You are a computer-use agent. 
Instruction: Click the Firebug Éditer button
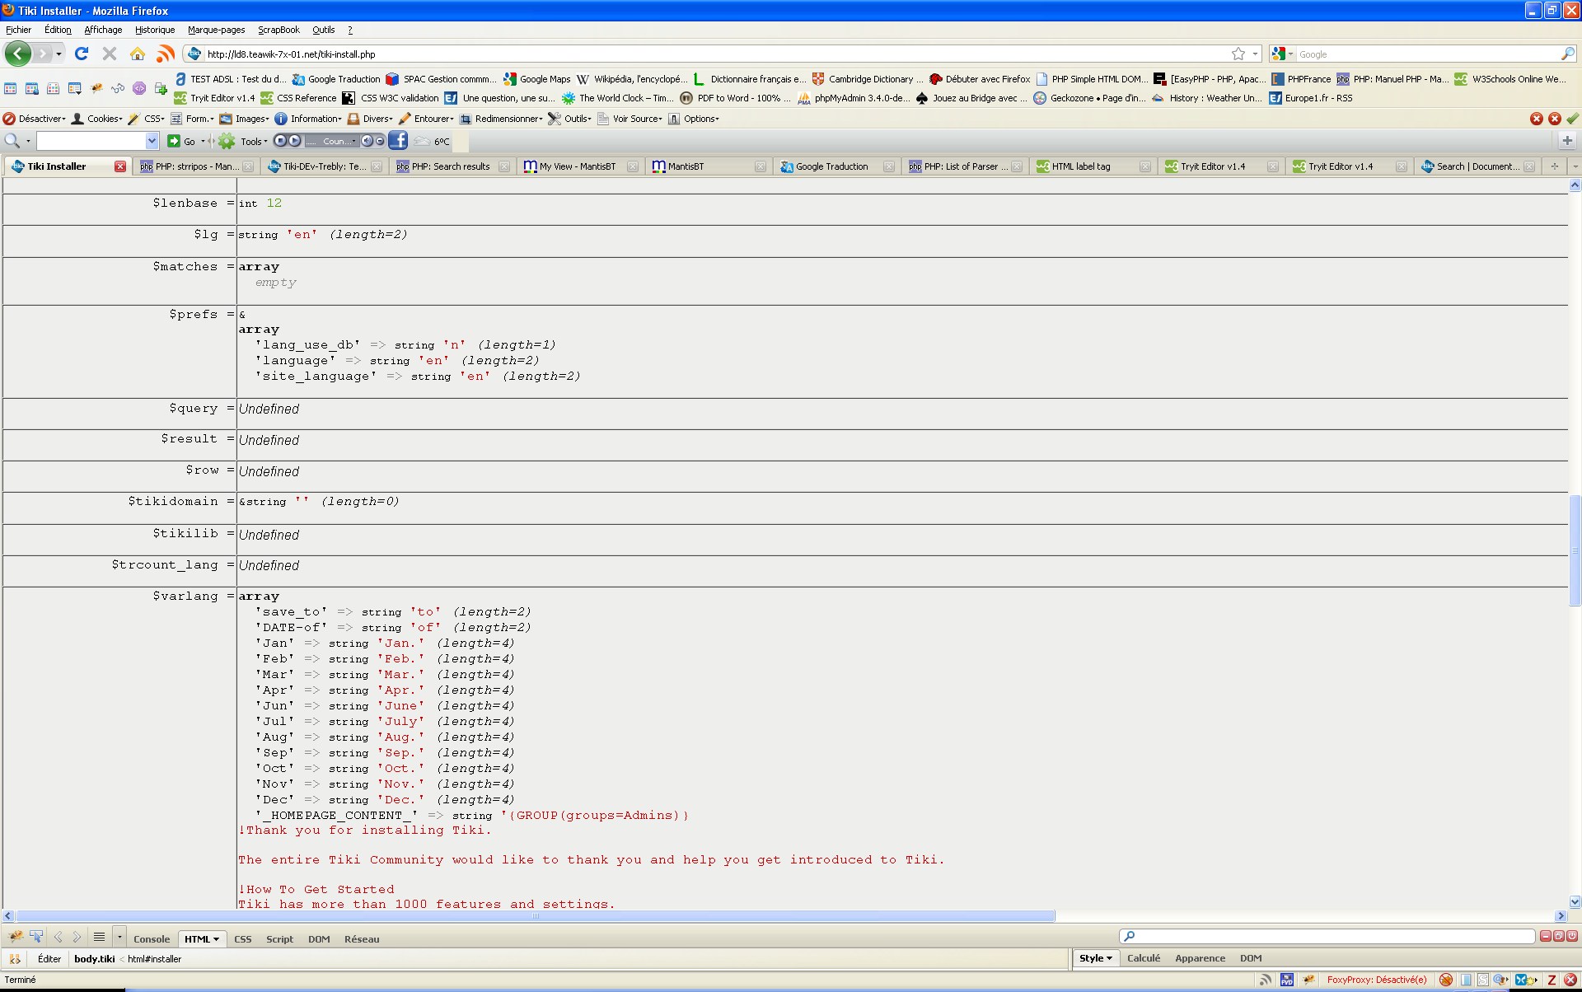tap(49, 959)
